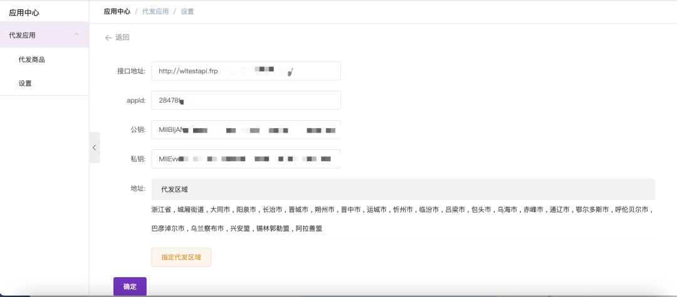Focus the 接口地址 input field
Viewport: 677px width, 297px height.
pyautogui.click(x=246, y=71)
